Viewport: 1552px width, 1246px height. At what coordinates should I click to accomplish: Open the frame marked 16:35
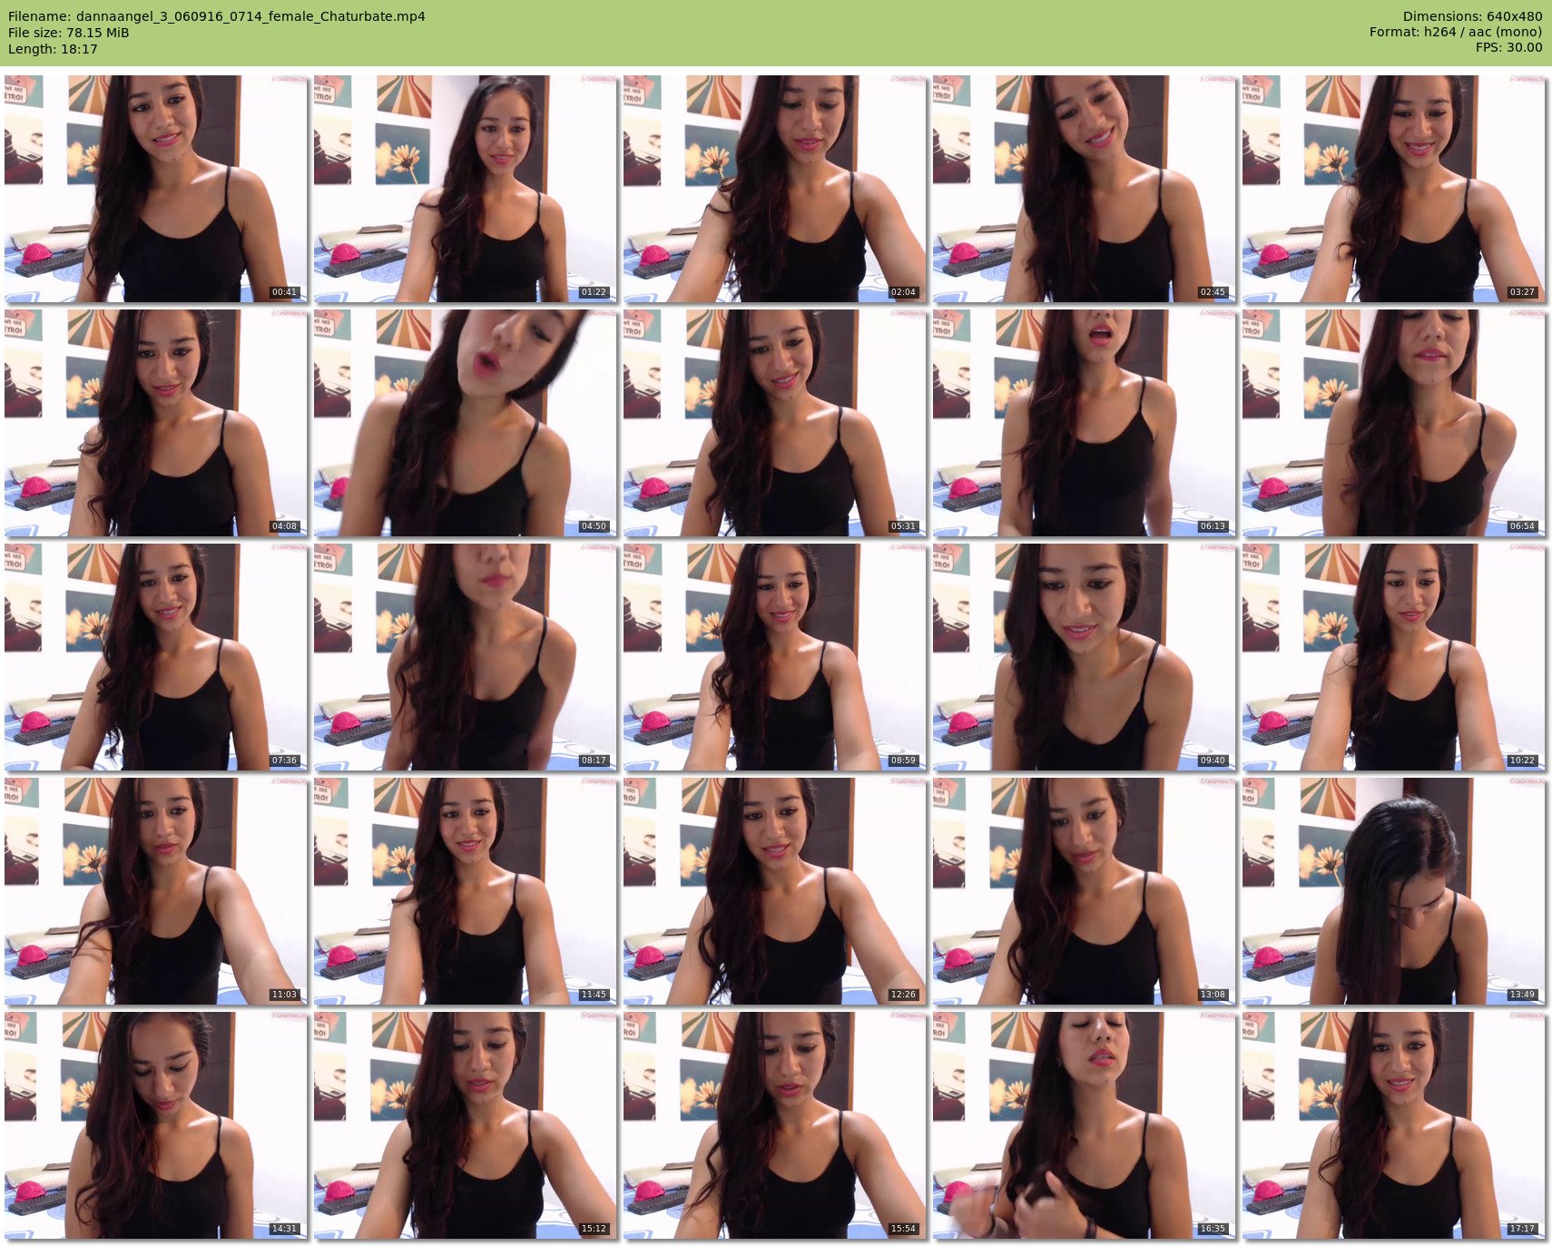[1084, 1124]
